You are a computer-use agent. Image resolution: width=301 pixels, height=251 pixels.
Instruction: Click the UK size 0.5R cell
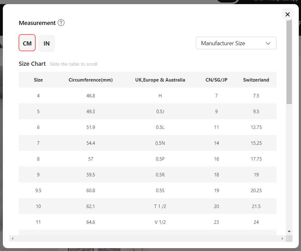click(x=160, y=174)
